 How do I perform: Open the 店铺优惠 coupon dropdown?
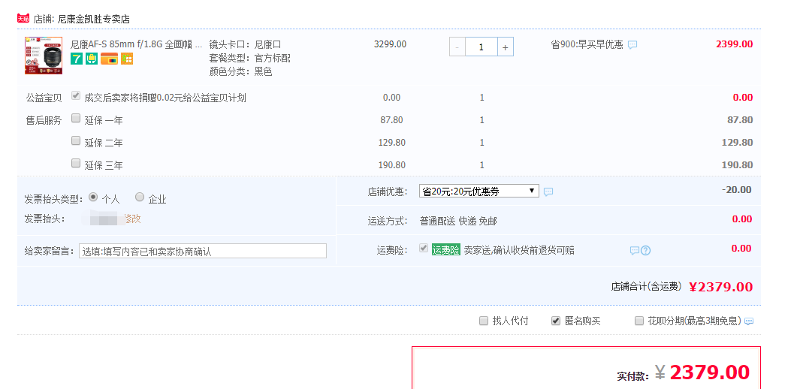[479, 191]
